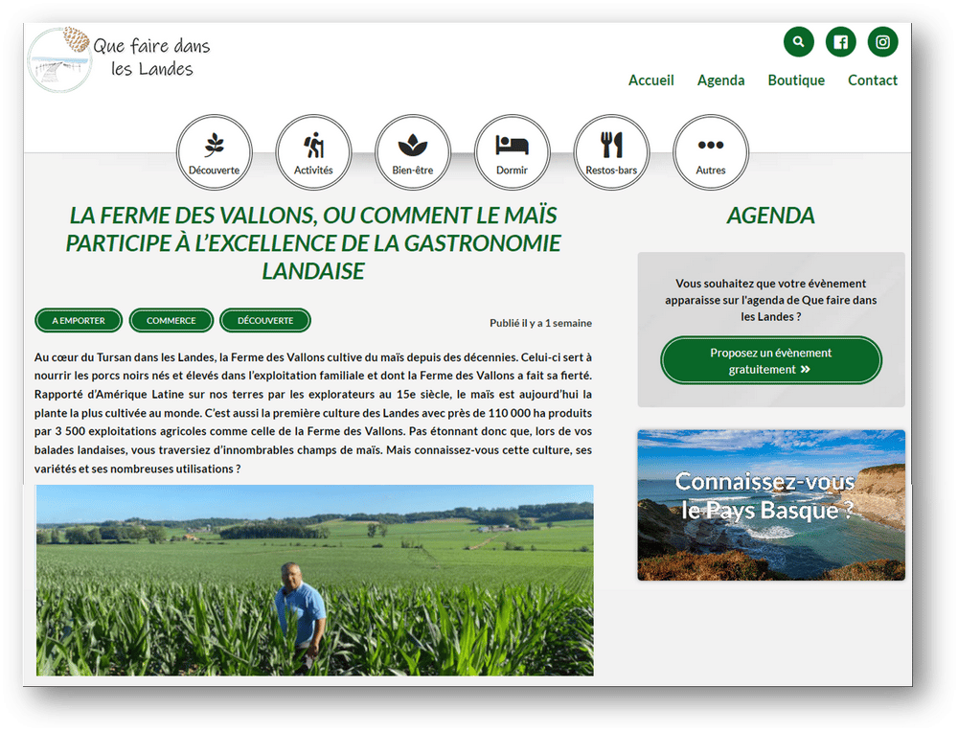Open the Connaissez-vous le Pays Basque banner
The image size is (958, 732).
coord(771,505)
